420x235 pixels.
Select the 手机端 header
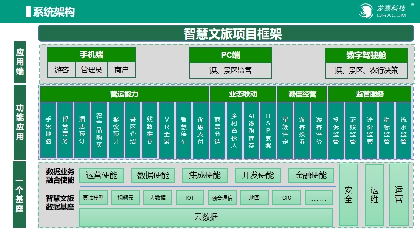pos(91,55)
